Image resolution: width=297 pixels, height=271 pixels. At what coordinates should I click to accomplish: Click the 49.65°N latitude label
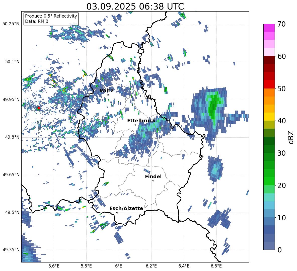11,174
